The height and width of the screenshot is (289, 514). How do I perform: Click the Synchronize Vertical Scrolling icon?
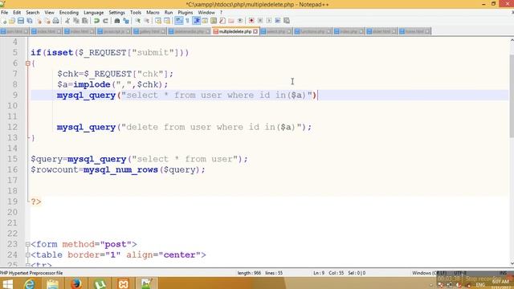coord(158,21)
